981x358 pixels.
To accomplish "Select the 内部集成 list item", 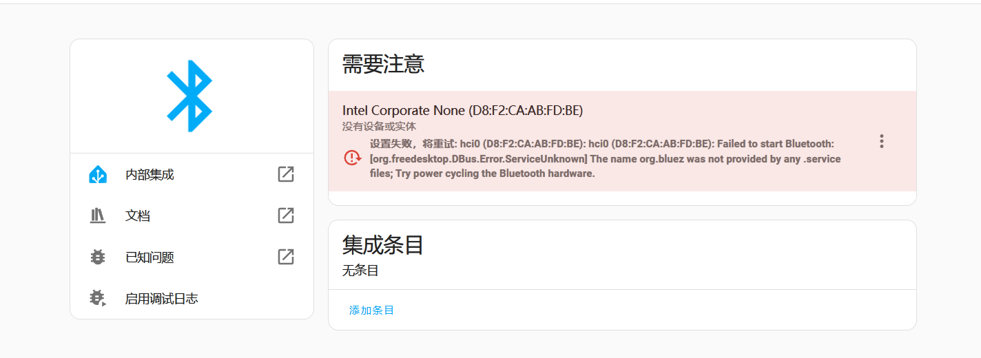I will tap(192, 175).
